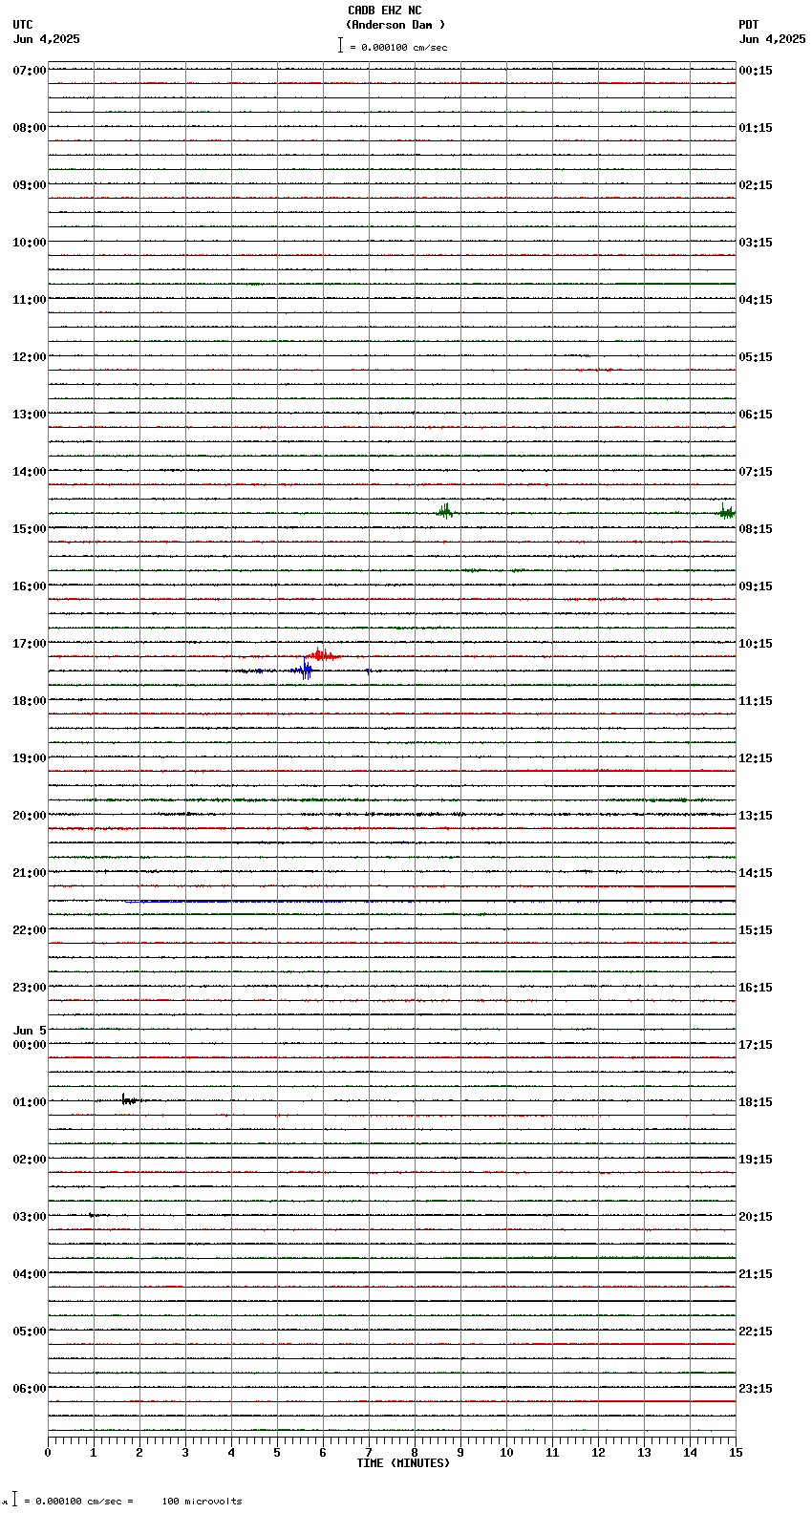Viewport: 812px width, 1513px height.
Task: Click the green seismic event near 14:45 minute 8.6
Action: [x=444, y=511]
